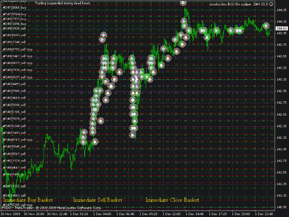Click the 142.15 price axis label

(282, 138)
